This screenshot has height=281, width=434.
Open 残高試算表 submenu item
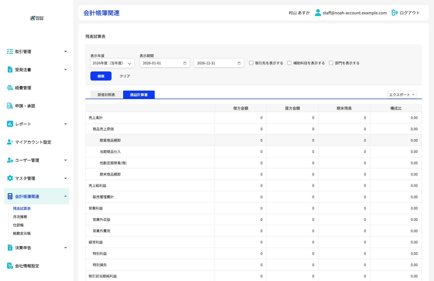tap(22, 209)
